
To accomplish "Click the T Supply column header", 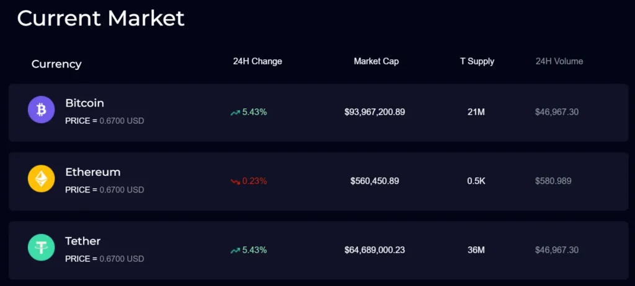I will click(x=477, y=61).
